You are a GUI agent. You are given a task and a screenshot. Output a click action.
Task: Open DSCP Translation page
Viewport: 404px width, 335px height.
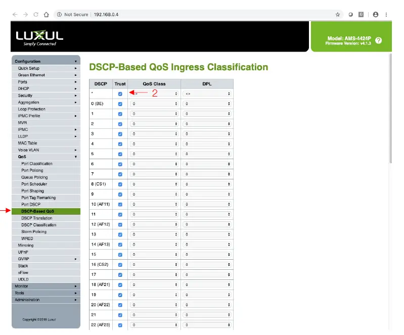46,218
